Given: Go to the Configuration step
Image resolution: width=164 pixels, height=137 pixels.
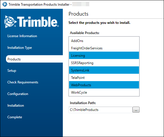Looking at the screenshot, I should tap(18, 94).
